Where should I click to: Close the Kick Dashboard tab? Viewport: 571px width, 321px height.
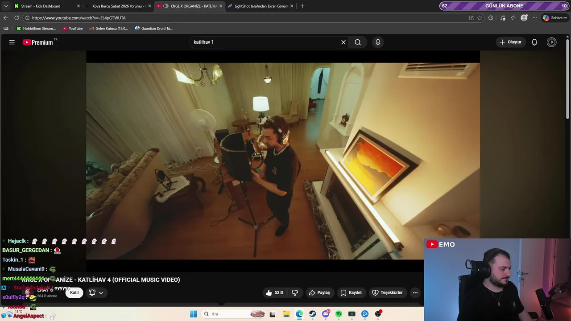coord(79,6)
